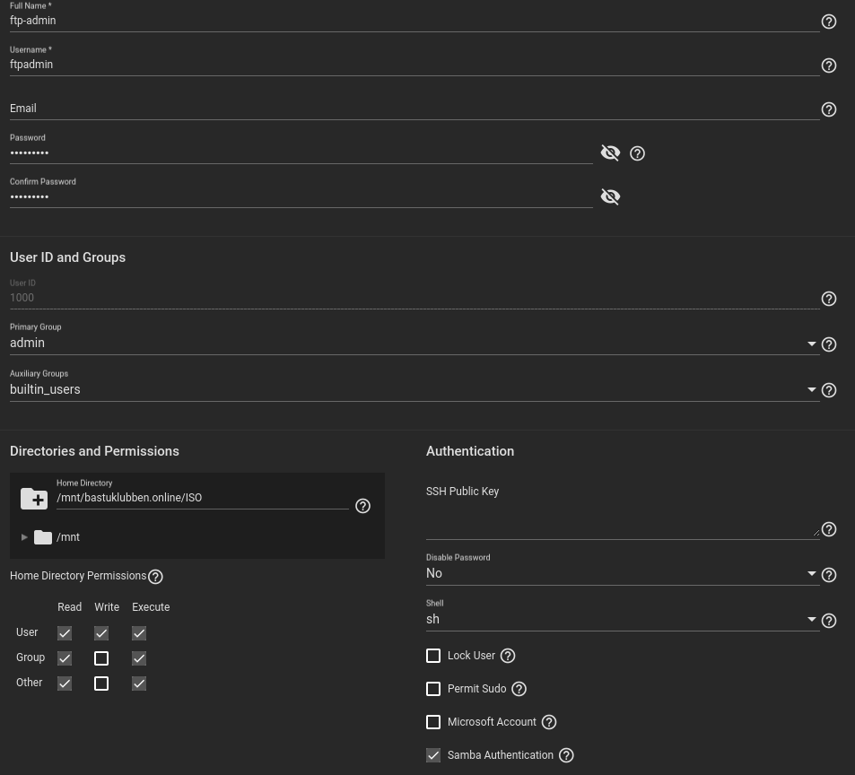The image size is (855, 775).
Task: Show the Confirm Password characters
Action: tap(610, 196)
